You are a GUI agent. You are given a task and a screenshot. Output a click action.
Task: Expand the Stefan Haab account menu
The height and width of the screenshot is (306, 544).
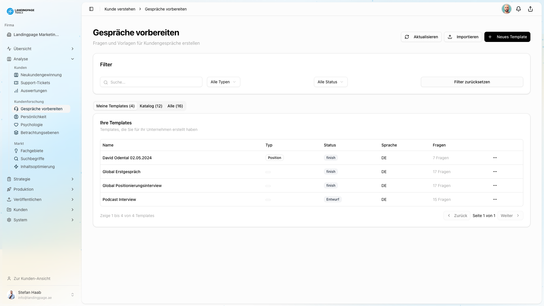coord(73,295)
